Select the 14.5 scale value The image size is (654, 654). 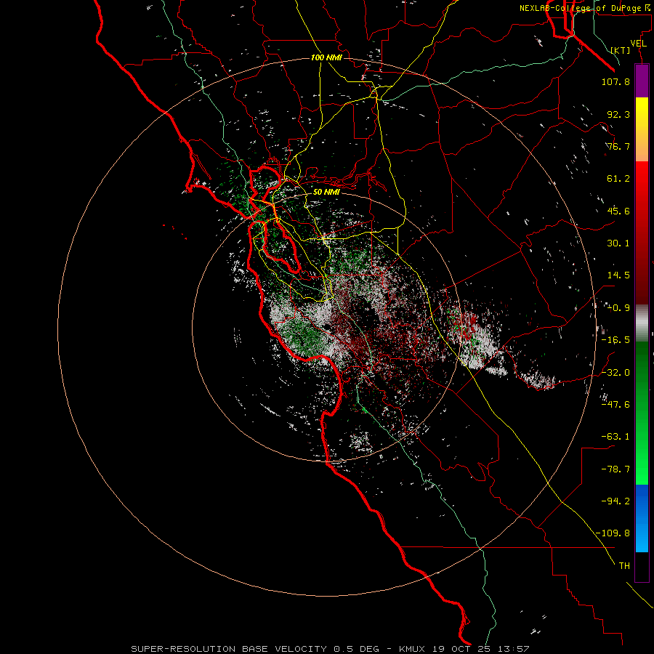(x=618, y=275)
